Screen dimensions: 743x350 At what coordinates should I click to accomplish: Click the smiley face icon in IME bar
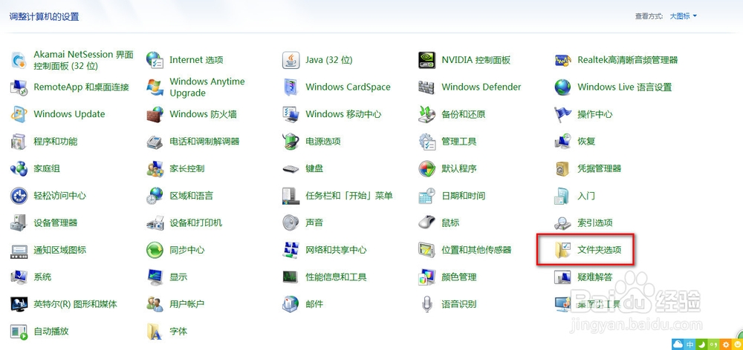(x=737, y=344)
